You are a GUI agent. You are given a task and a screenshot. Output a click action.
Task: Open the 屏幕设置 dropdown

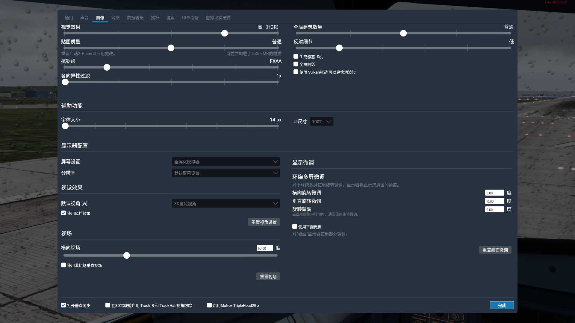tap(226, 161)
